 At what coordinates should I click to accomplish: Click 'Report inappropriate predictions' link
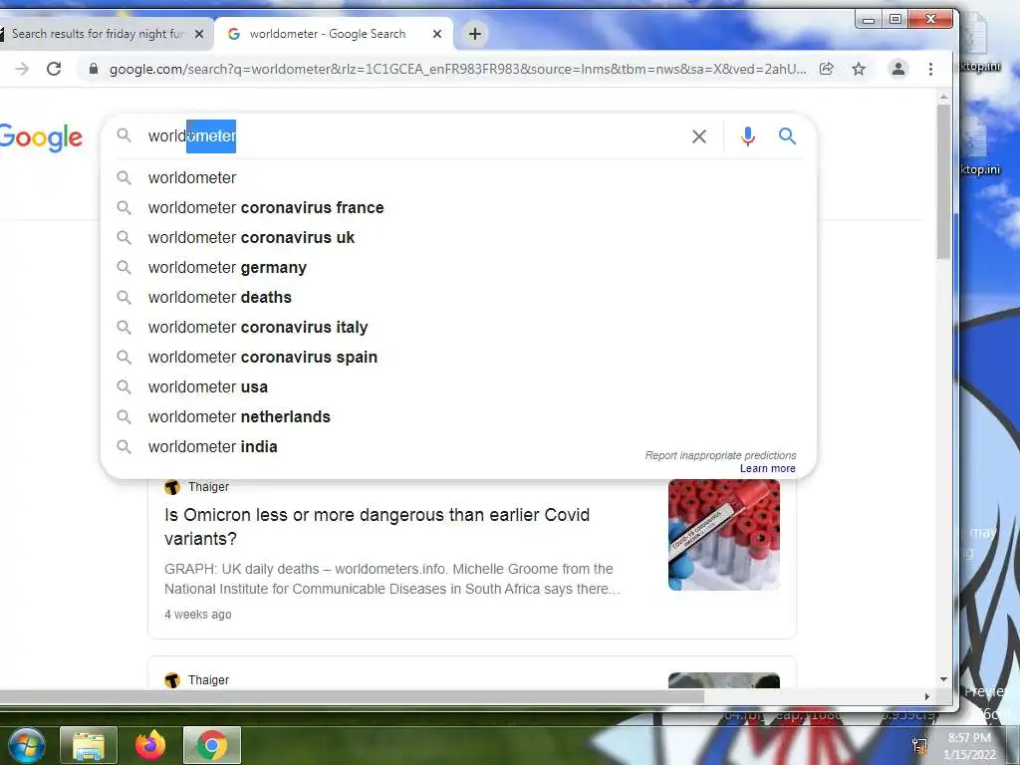(720, 455)
